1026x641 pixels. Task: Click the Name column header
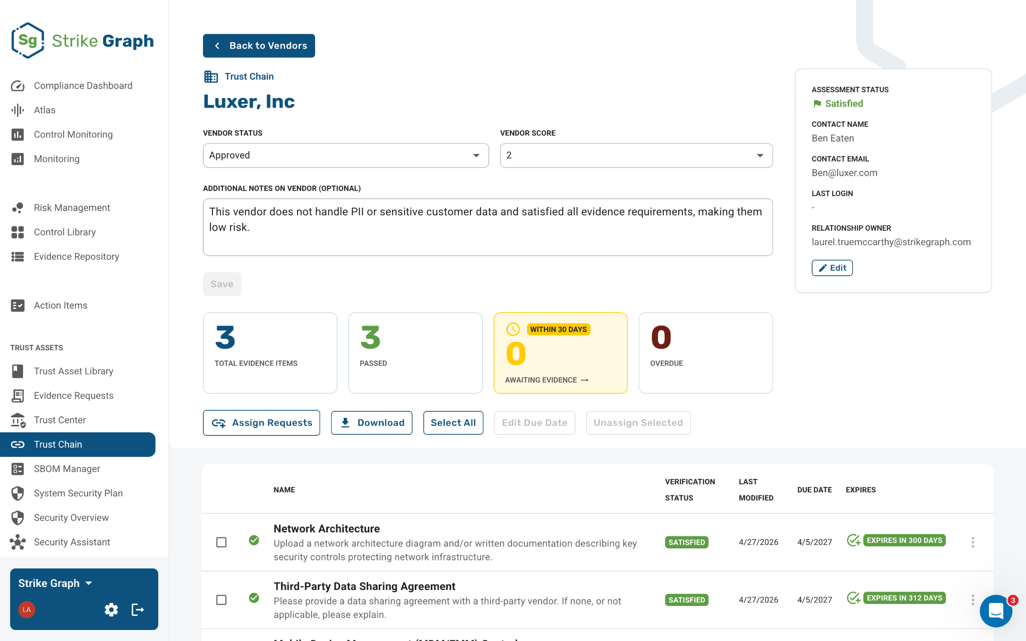click(284, 490)
